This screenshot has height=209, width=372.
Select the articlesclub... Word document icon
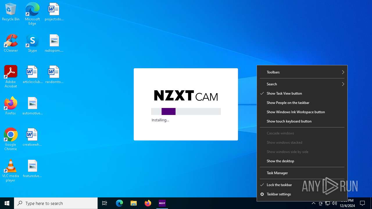click(x=32, y=75)
